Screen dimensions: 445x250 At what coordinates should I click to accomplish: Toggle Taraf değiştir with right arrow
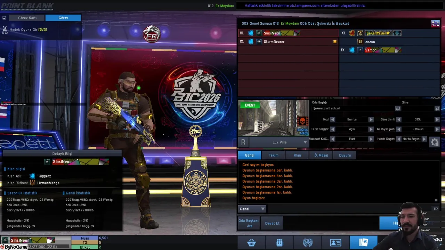[x=371, y=129]
